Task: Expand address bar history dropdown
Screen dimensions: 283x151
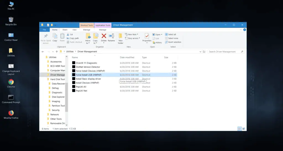Action: pos(200,52)
